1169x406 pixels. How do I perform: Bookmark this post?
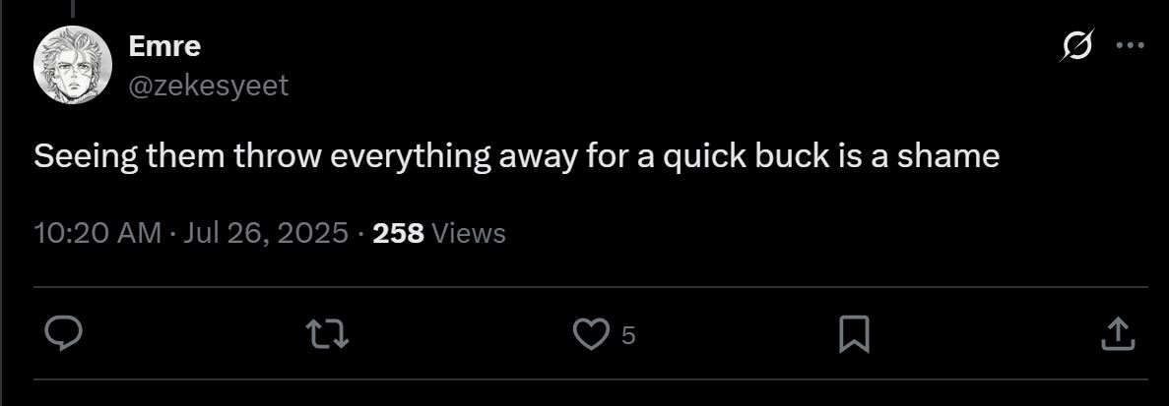853,335
